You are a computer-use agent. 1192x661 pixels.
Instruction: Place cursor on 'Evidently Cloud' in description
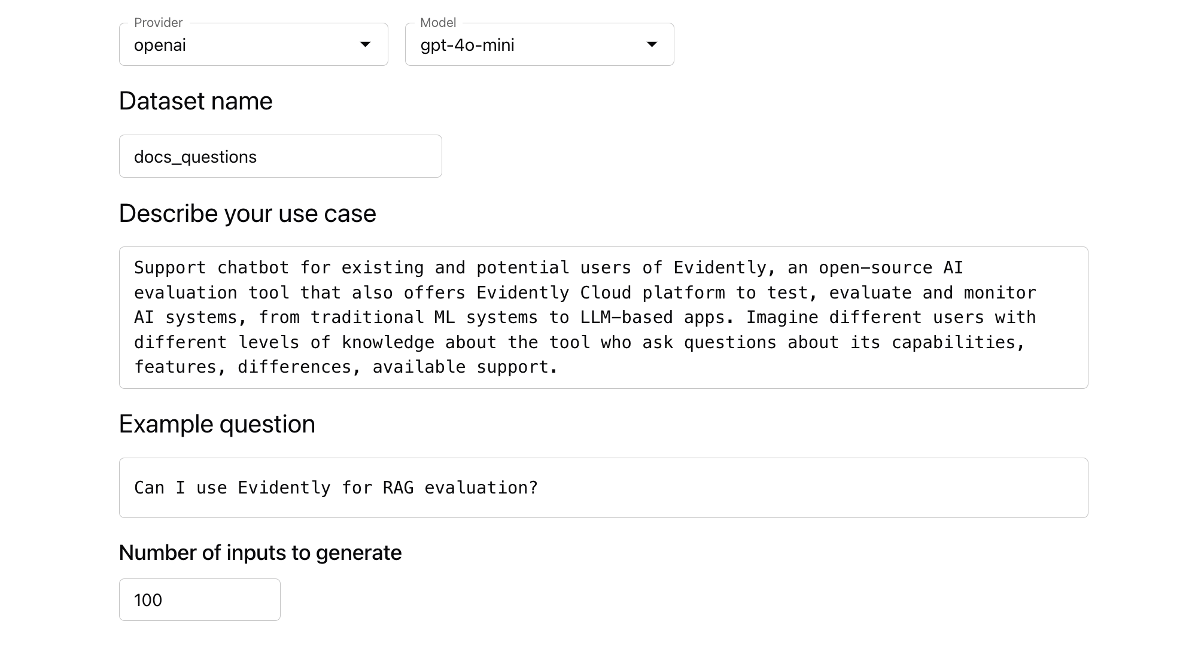(553, 293)
